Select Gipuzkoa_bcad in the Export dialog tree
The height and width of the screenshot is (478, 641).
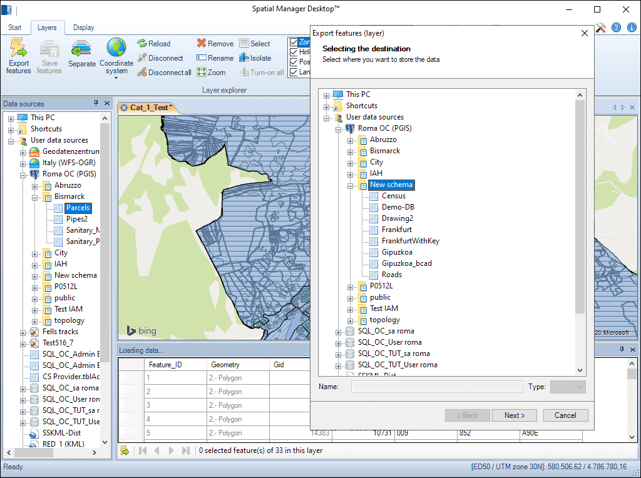click(x=406, y=263)
